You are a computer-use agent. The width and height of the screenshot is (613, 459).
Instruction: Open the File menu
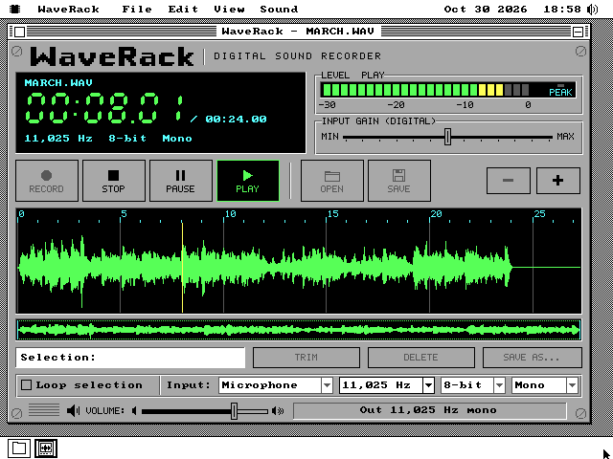137,9
